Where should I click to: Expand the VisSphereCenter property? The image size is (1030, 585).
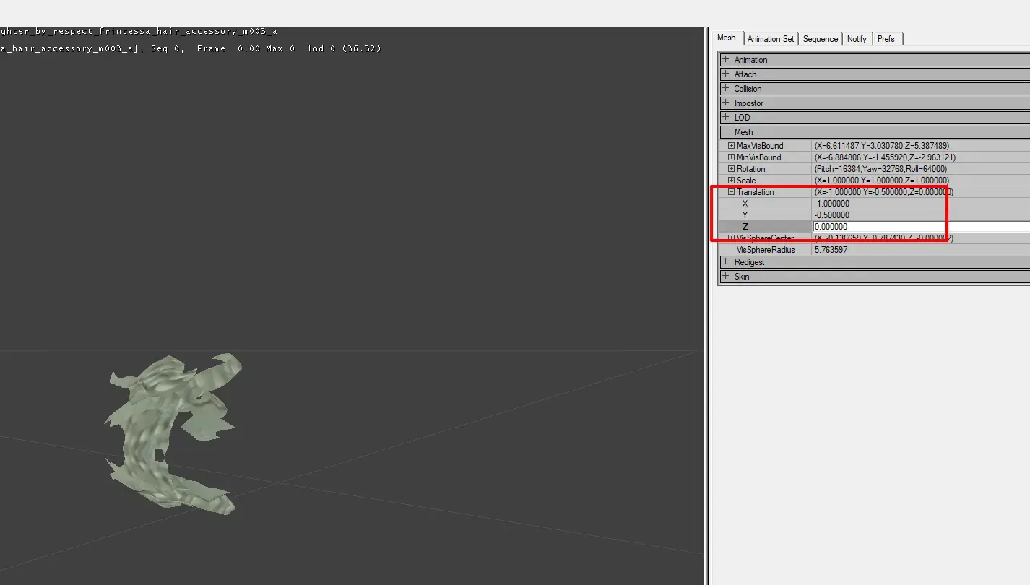click(x=731, y=238)
